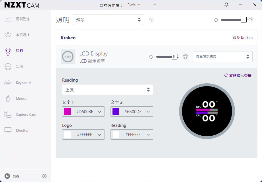
Task: Click the system specs eye icon
Action: tap(8, 35)
